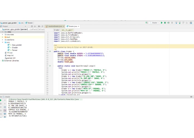Click console line 'COMPSCI 61A DENERO, J'
This screenshot has width=194, height=138.
pos(18,110)
